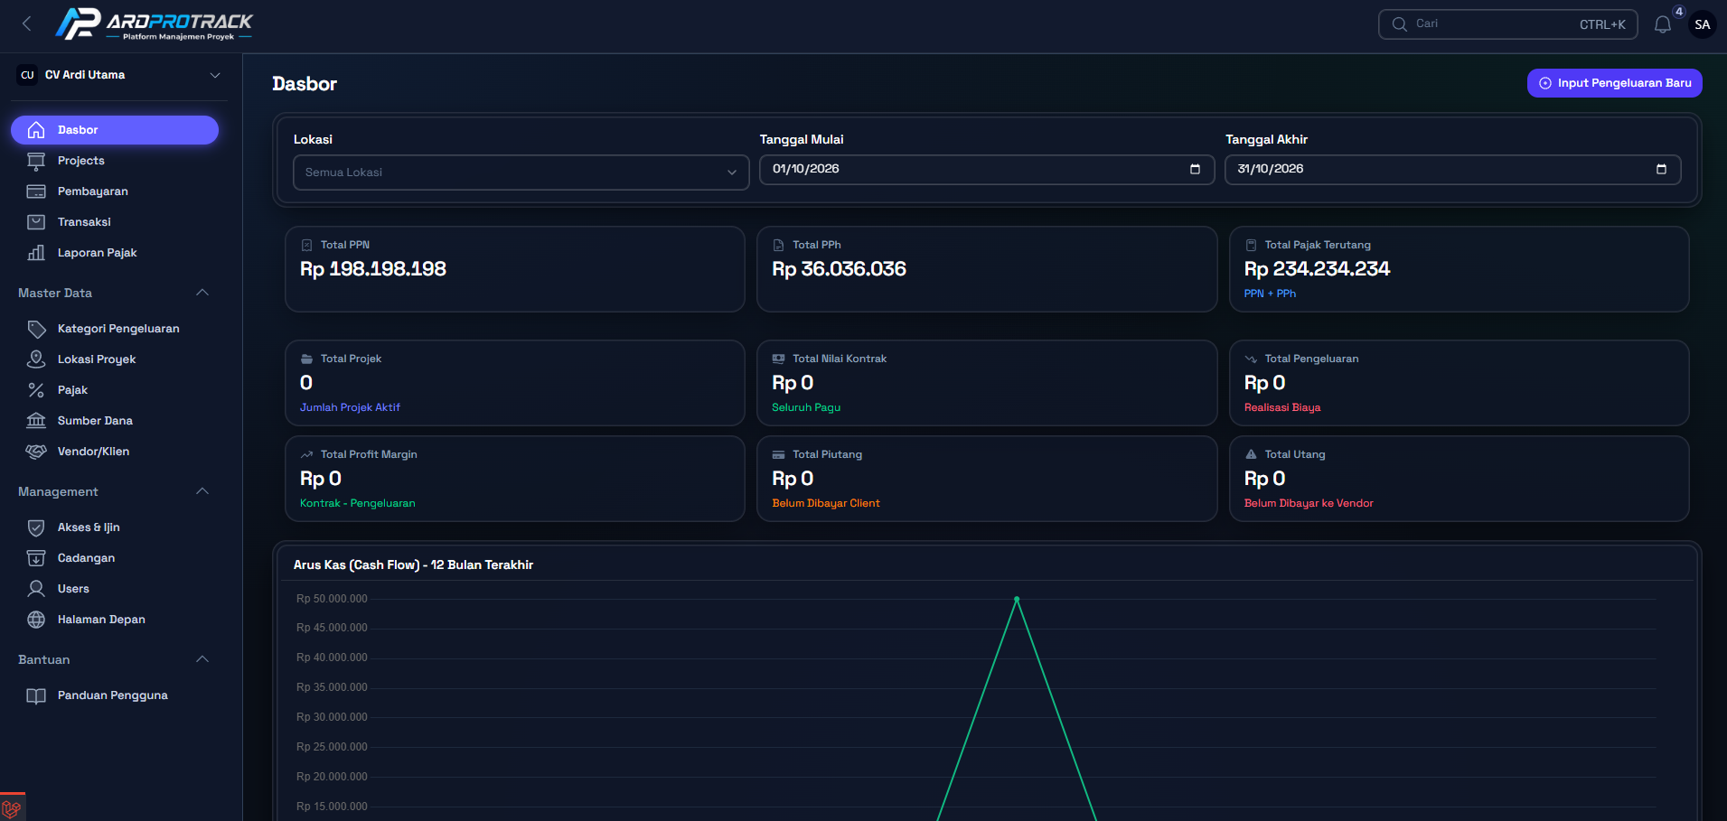Viewport: 1727px width, 821px height.
Task: Click the Akses & Ijin shield icon
Action: coord(36,527)
